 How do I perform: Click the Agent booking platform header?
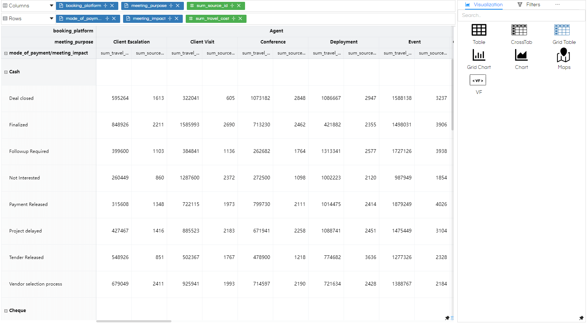click(276, 31)
